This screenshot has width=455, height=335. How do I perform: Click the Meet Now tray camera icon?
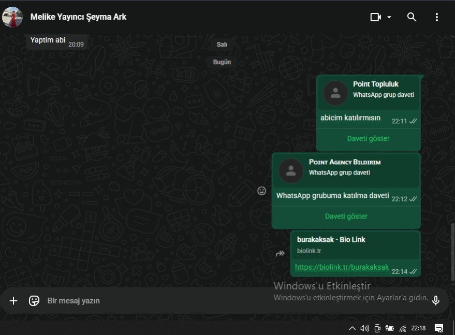pyautogui.click(x=377, y=328)
